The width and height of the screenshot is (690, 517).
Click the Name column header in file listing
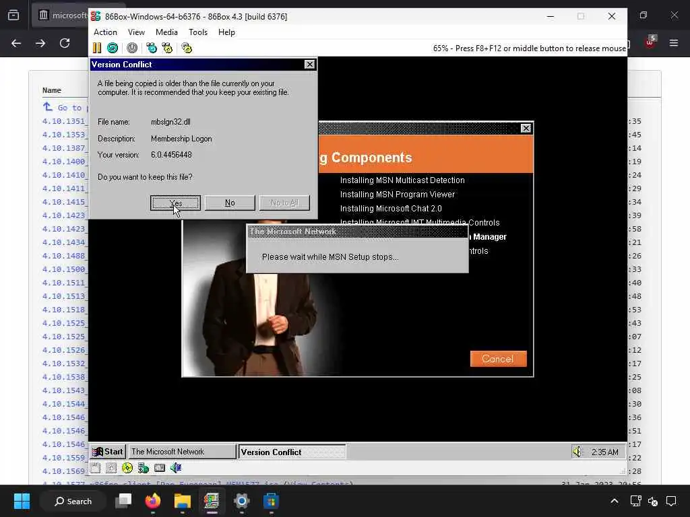pyautogui.click(x=51, y=90)
